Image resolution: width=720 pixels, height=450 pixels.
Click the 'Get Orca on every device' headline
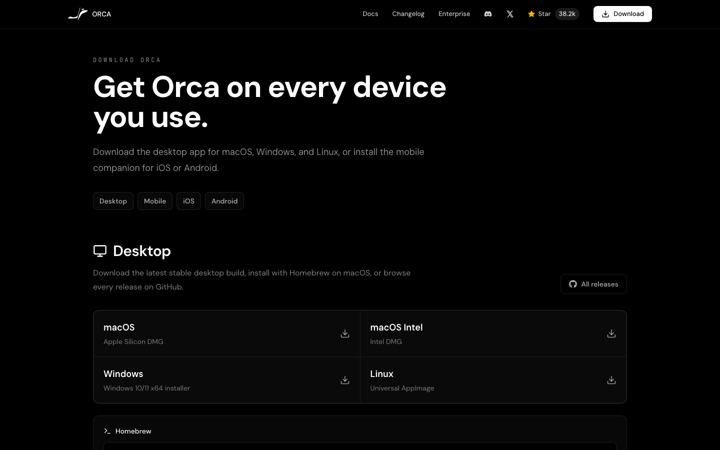(269, 87)
